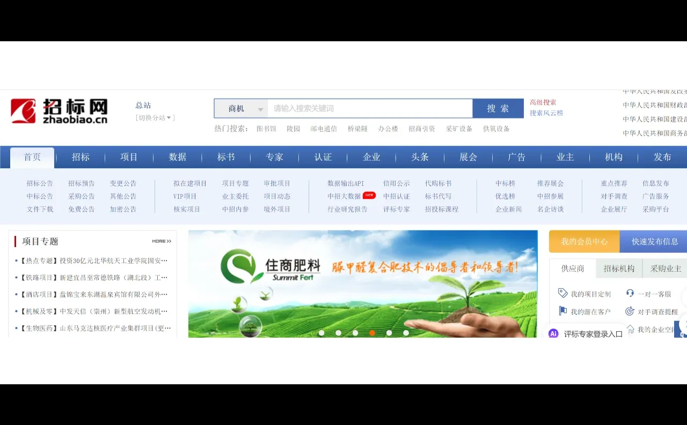Click the 我的项目定制 tag icon

click(x=562, y=293)
